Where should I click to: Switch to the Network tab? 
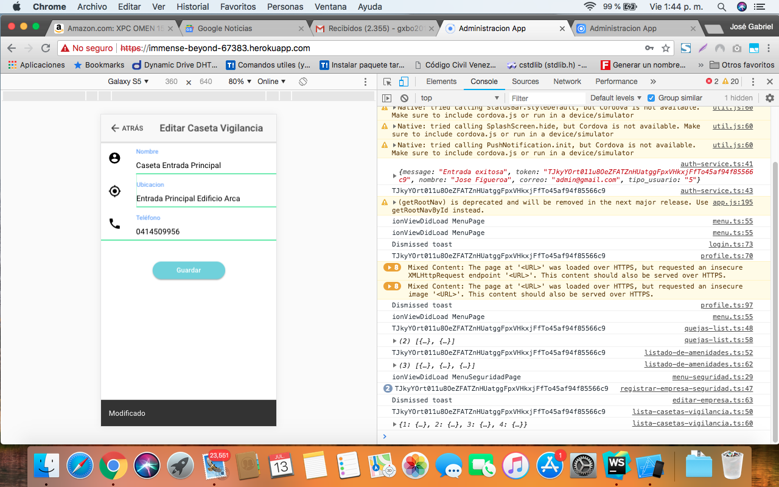tap(567, 82)
